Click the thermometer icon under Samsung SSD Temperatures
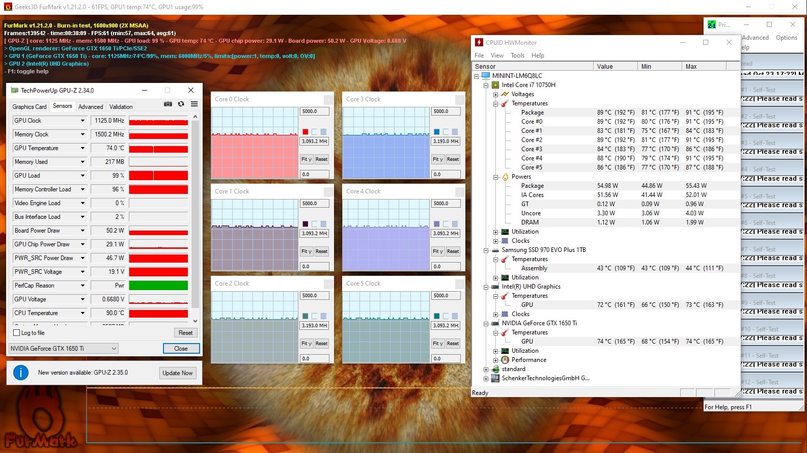 point(505,259)
